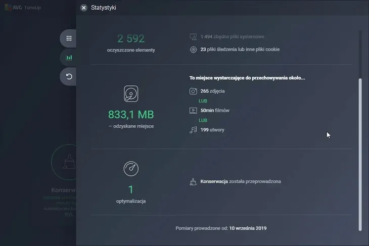This screenshot has height=246, width=369.
Task: Click the '833,1 MB' reclaimed space value
Action: click(x=131, y=115)
